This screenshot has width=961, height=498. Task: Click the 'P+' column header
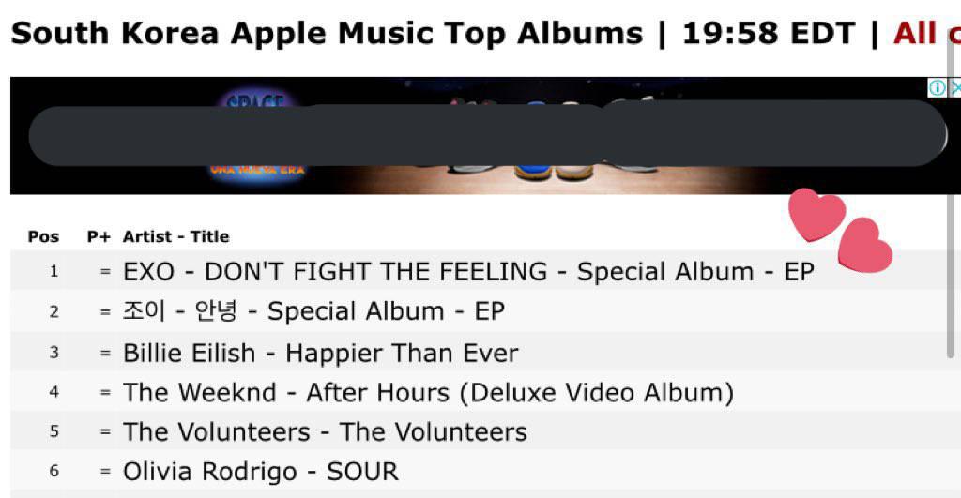click(x=99, y=236)
